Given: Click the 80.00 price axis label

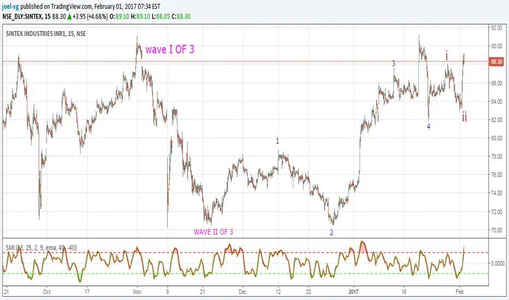Looking at the screenshot, I should 496,138.
